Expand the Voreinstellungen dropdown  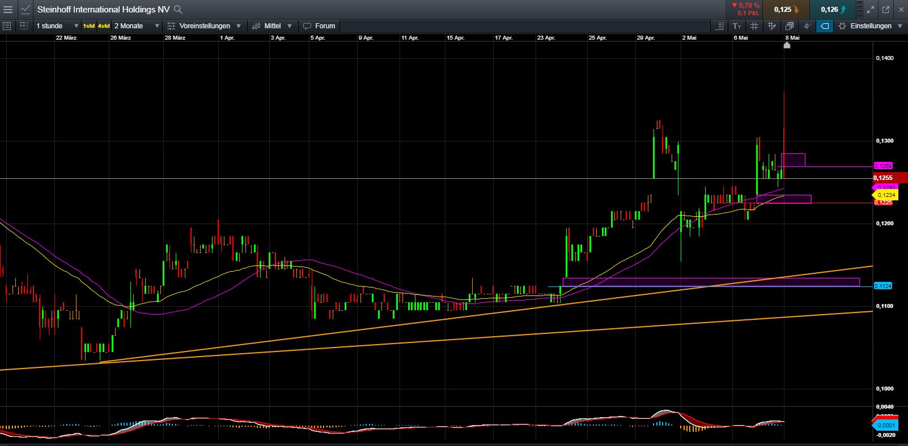coord(239,26)
